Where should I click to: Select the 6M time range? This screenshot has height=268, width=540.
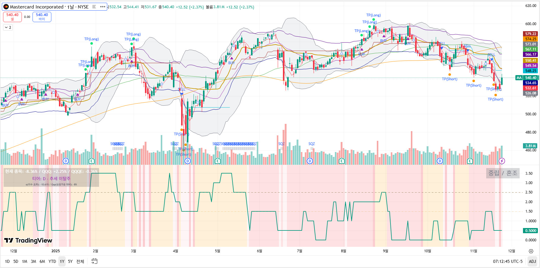[x=42, y=261]
